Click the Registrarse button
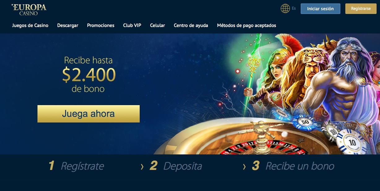380x191 pixels. (361, 9)
